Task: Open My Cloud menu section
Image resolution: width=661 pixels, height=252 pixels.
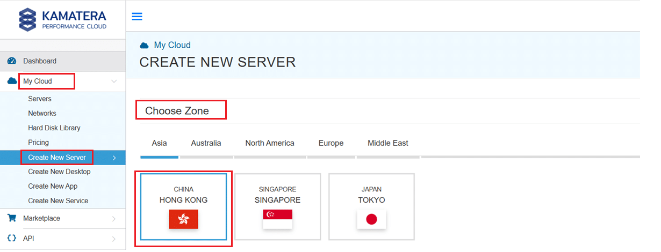Action: tap(63, 81)
